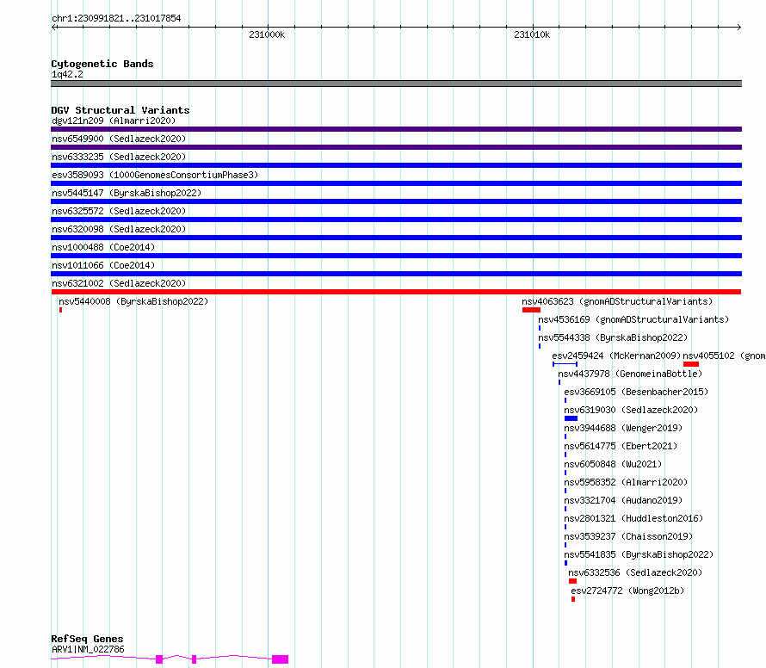766x668 pixels.
Task: Open esv3669105 (Besenbacher2015) variant
Action: click(636, 392)
